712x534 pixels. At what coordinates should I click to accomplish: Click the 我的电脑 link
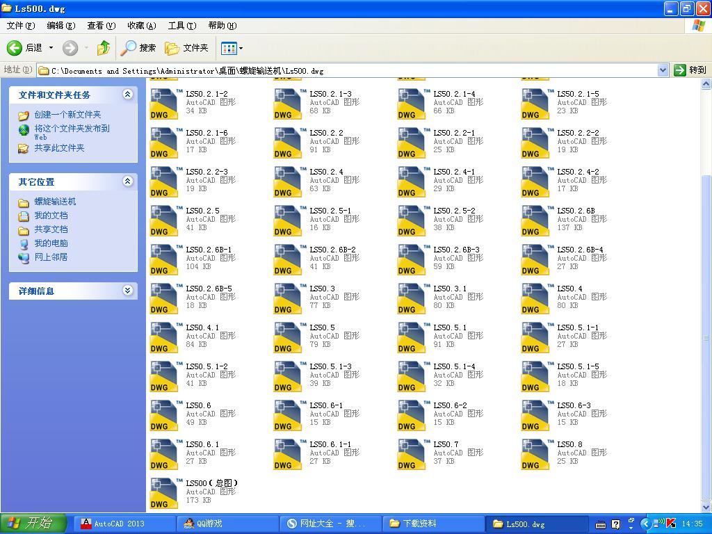(x=51, y=243)
